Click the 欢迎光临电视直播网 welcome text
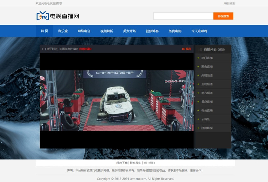Viewport: 268px width, 182px height. [49, 3]
